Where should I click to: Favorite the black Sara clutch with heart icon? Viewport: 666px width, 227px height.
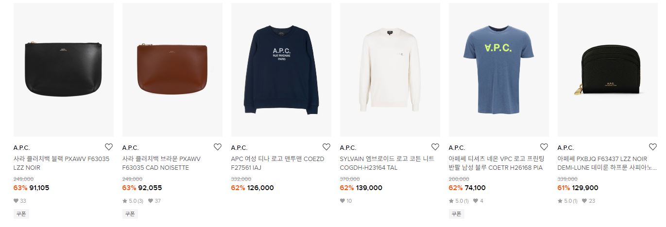109,147
